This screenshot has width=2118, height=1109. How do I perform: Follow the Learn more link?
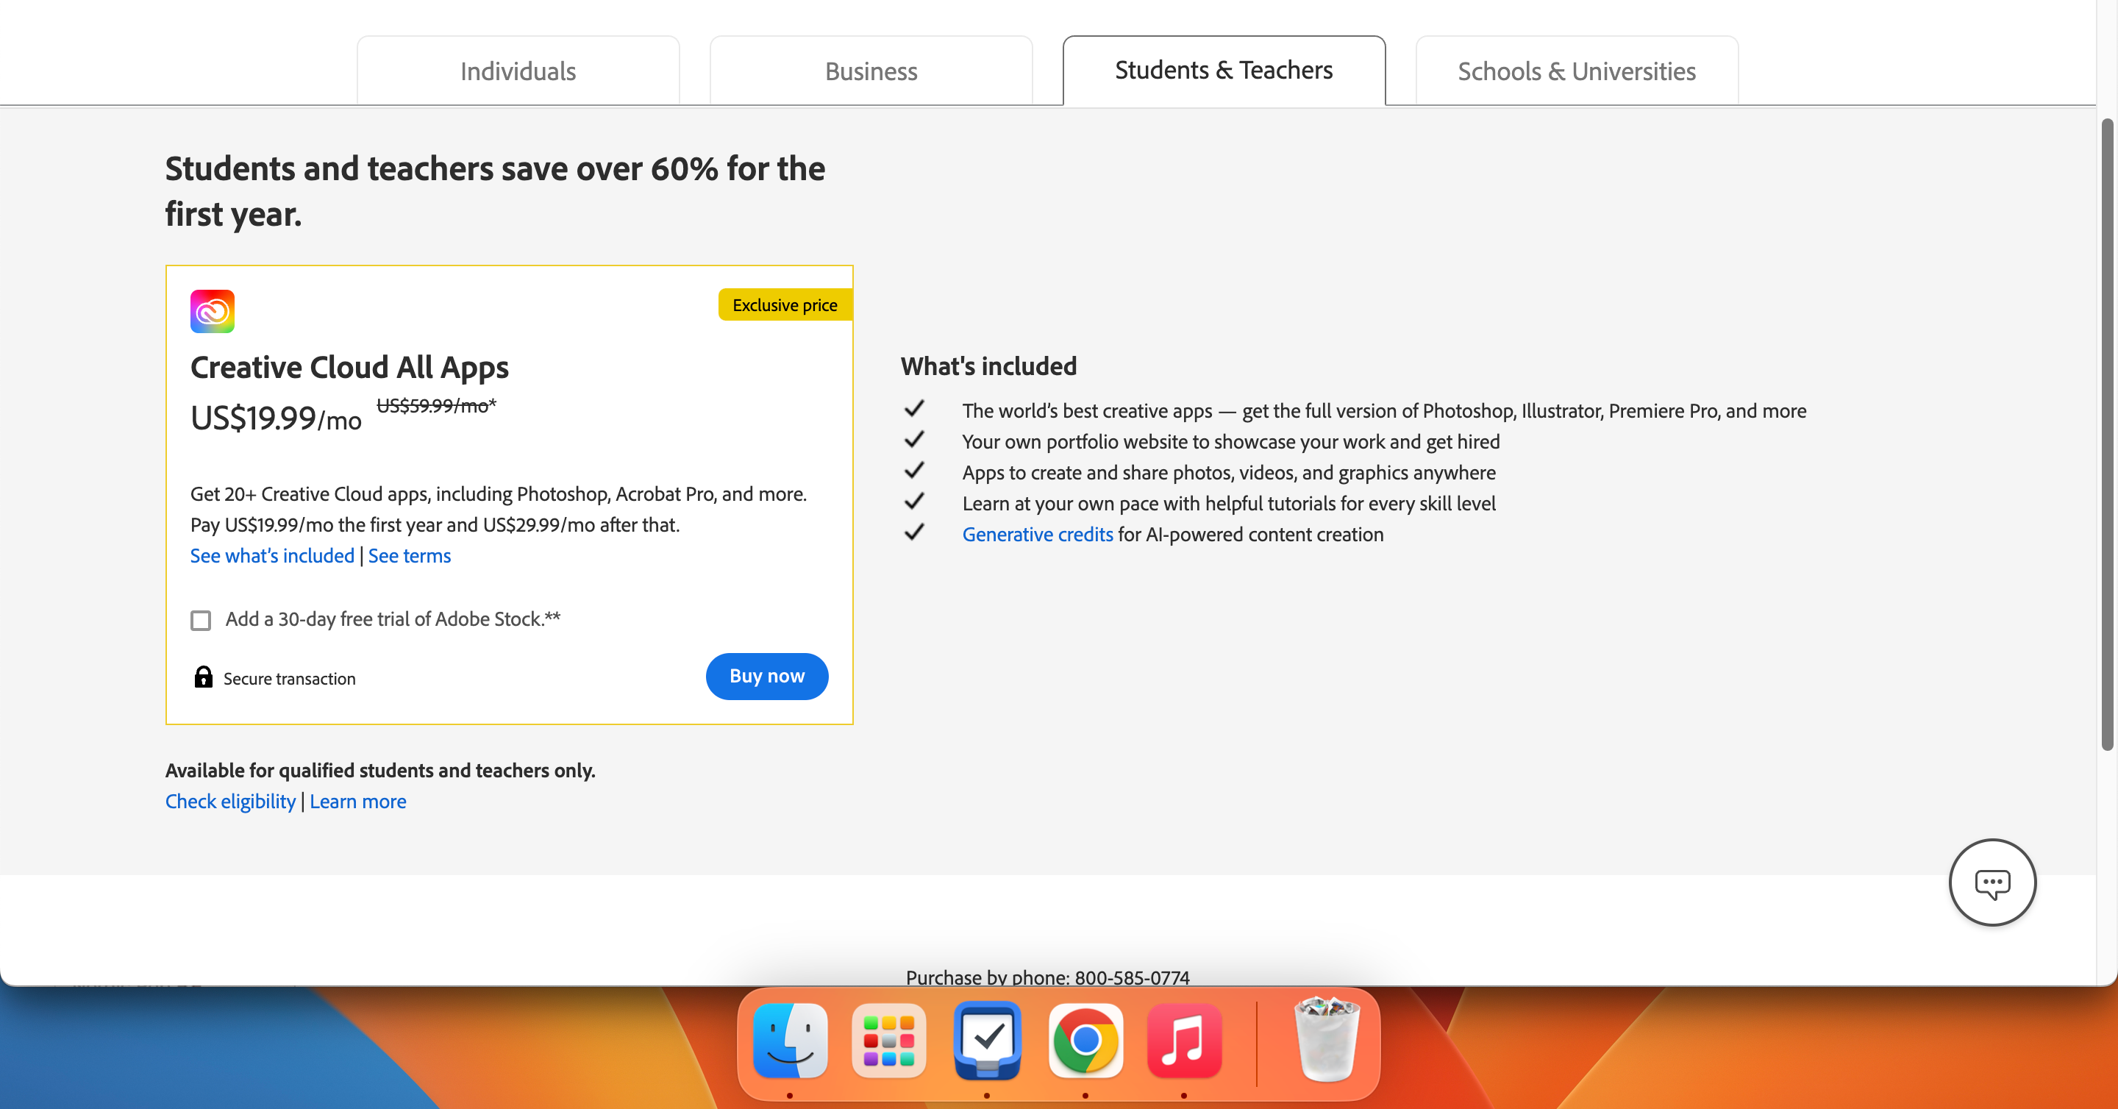tap(357, 802)
